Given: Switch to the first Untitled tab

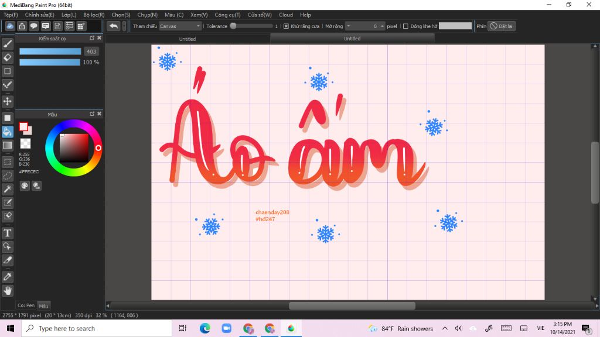Looking at the screenshot, I should click(x=187, y=39).
